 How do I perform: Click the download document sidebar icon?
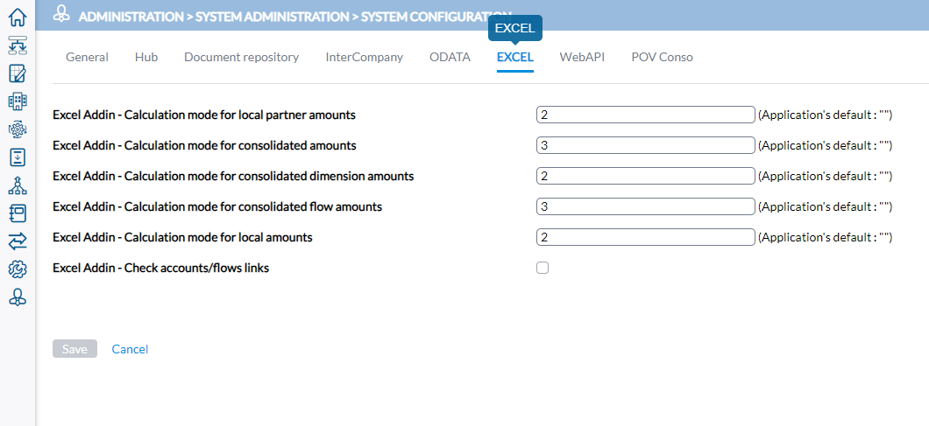(x=18, y=157)
